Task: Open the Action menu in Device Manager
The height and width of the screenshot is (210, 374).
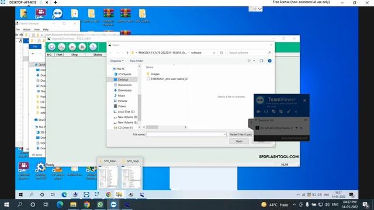Action: tap(27, 30)
